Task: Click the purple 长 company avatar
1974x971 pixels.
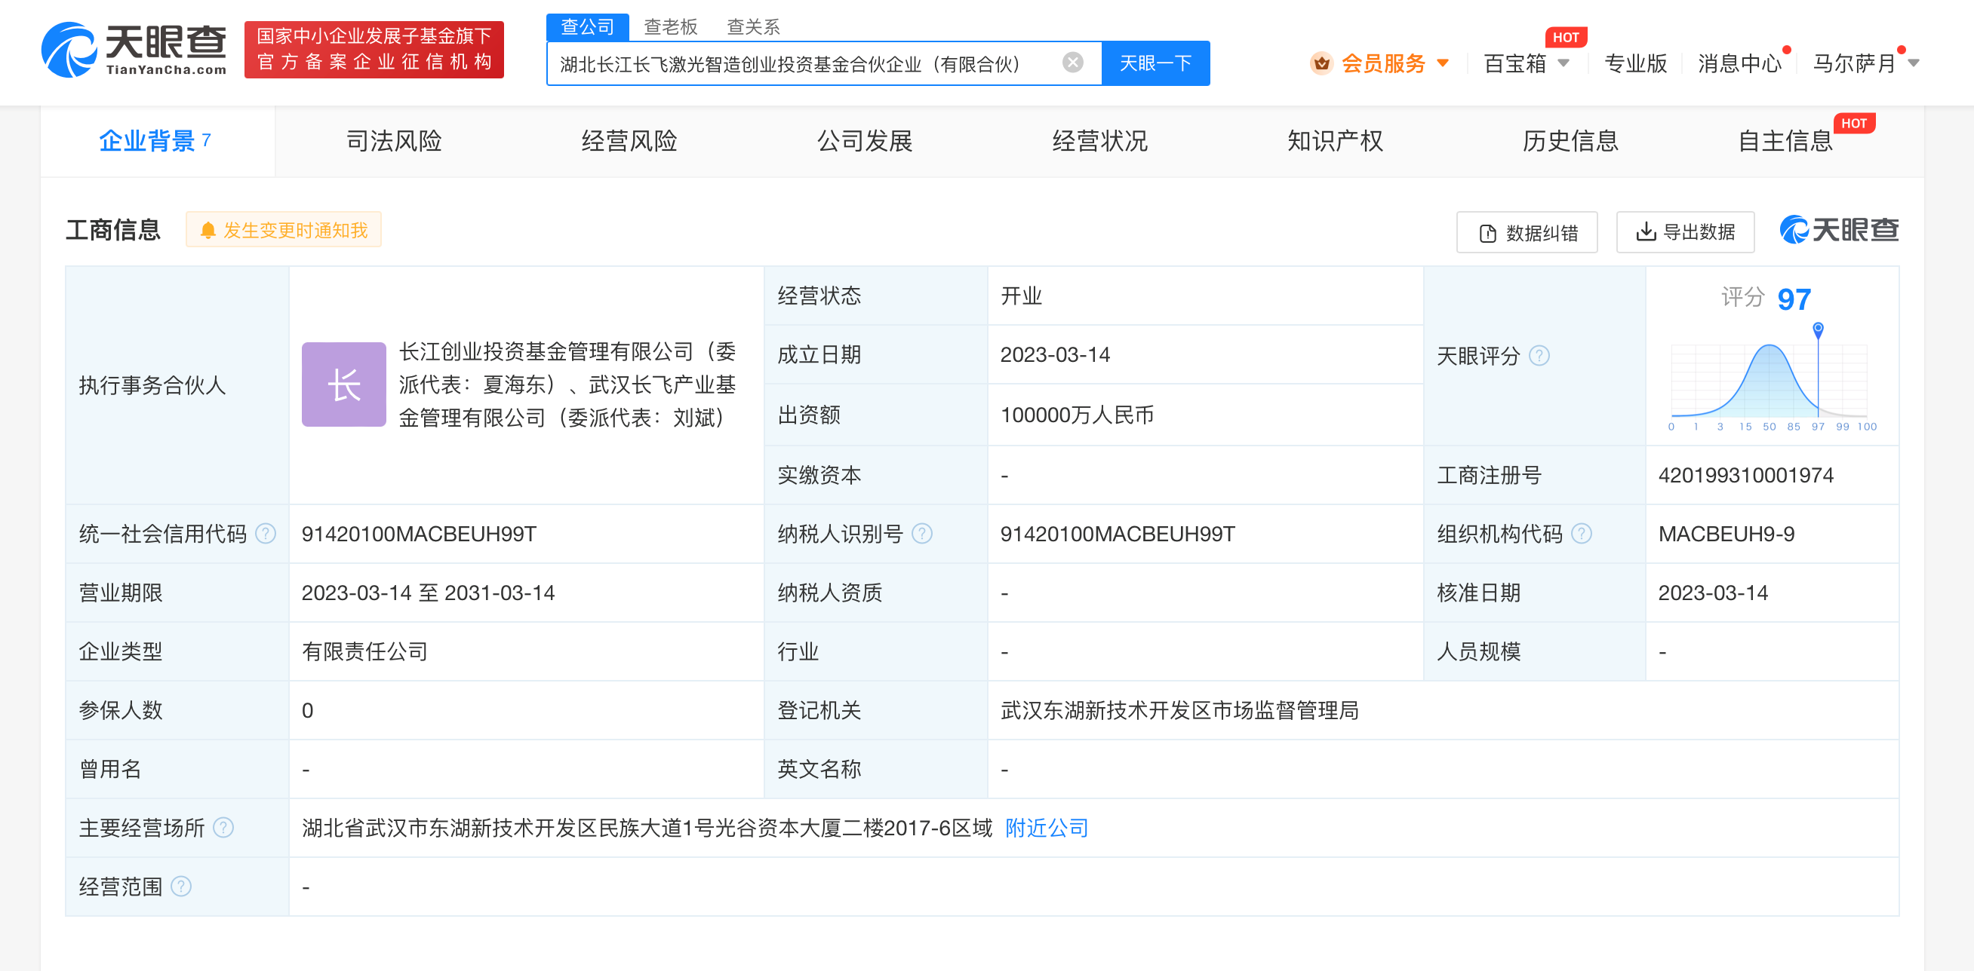Action: [x=344, y=384]
